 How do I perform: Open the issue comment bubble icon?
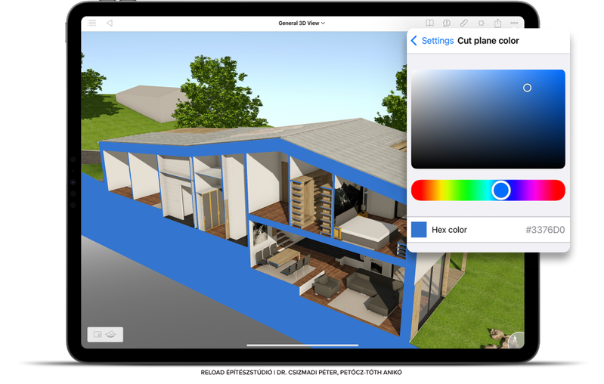pos(447,23)
